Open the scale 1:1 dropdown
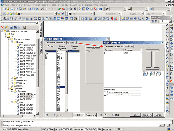This screenshot has height=131, width=174. (x=170, y=21)
